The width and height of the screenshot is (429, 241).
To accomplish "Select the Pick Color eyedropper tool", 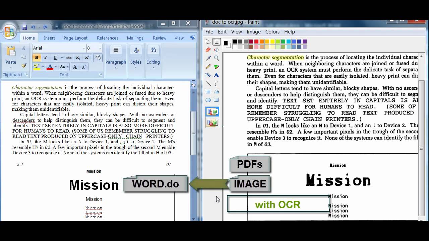I will [x=208, y=58].
